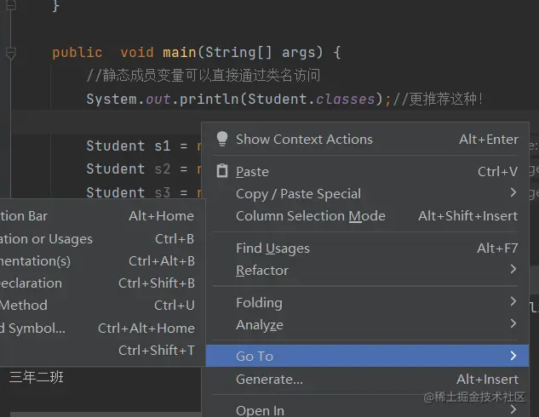The height and width of the screenshot is (417, 539).
Task: Click the fold end marker at top gutter
Action: coord(11,5)
